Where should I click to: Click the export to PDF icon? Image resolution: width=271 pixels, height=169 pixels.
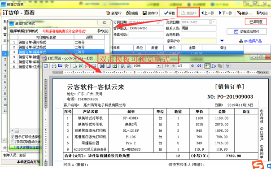[87, 66]
